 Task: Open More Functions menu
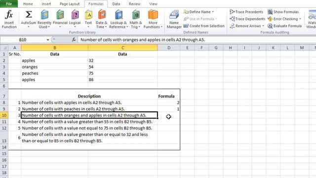coord(153,19)
